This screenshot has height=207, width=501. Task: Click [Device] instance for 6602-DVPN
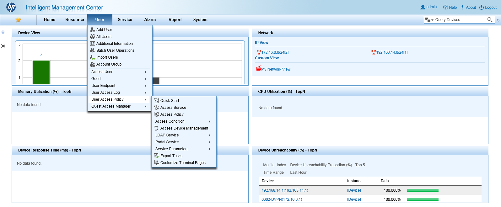click(354, 199)
